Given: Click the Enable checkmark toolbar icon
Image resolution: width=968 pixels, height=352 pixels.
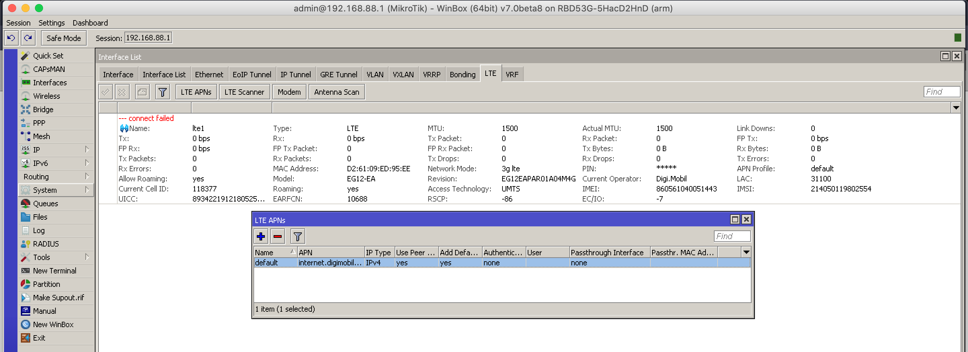Looking at the screenshot, I should click(106, 92).
